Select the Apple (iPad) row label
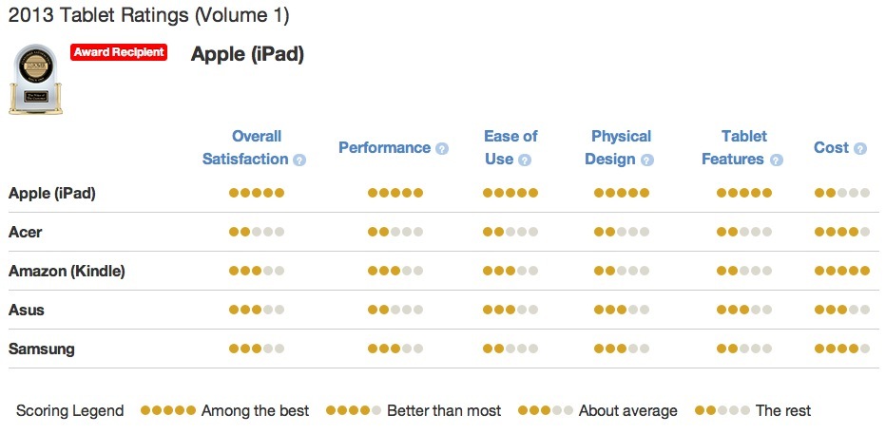Screen dimensions: 886x434 52,193
